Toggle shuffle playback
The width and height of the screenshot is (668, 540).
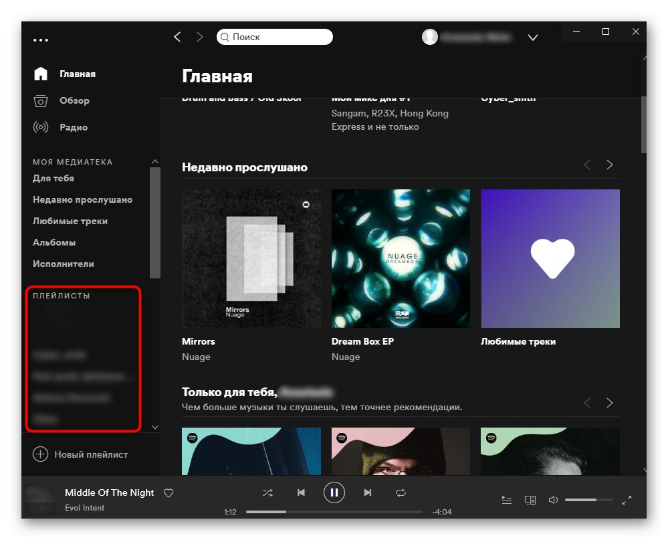[x=267, y=492]
